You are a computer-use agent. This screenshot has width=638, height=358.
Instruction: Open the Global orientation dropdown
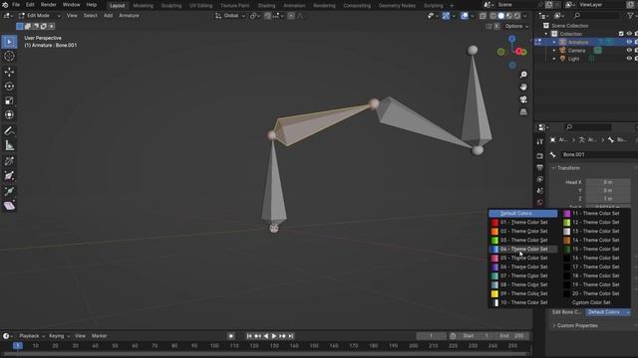pos(230,16)
